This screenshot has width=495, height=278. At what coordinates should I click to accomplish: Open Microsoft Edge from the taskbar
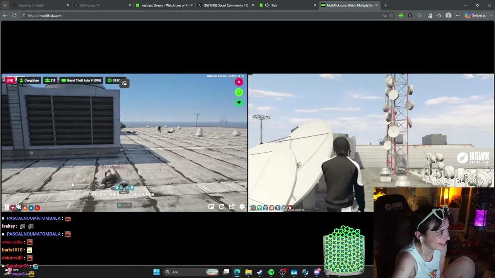coord(237,272)
